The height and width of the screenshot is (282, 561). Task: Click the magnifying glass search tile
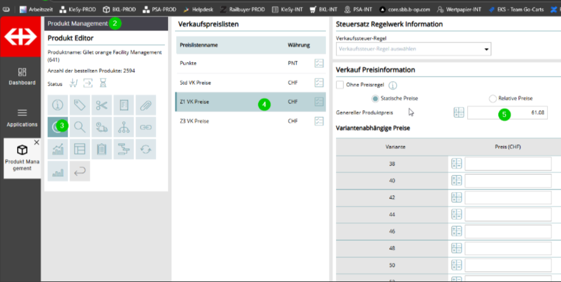[80, 127]
